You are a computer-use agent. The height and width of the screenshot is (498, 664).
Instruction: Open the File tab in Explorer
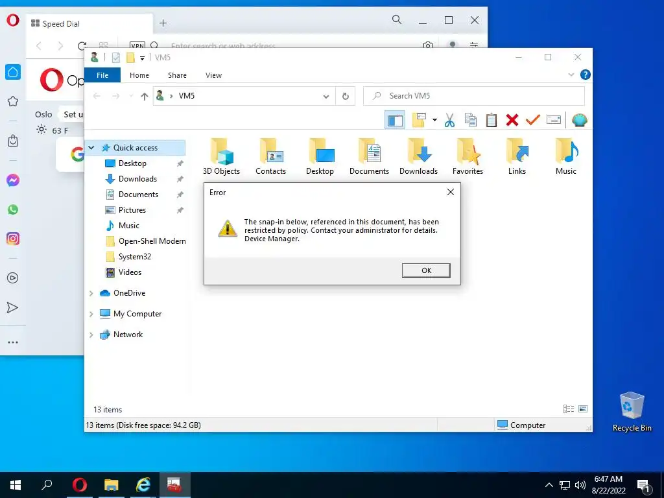pyautogui.click(x=102, y=75)
